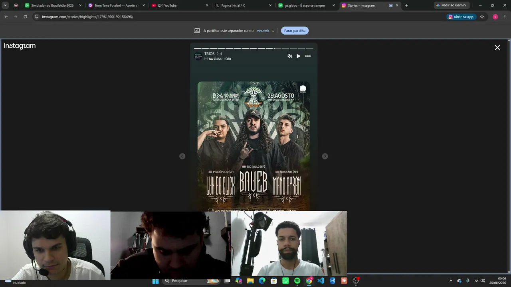Click the microphone tray icon
Viewport: 511px width, 287px height.
tap(468, 281)
